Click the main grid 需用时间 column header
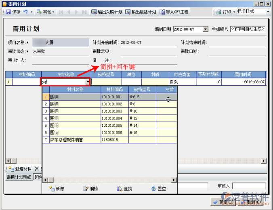The image size is (273, 210). point(243,75)
